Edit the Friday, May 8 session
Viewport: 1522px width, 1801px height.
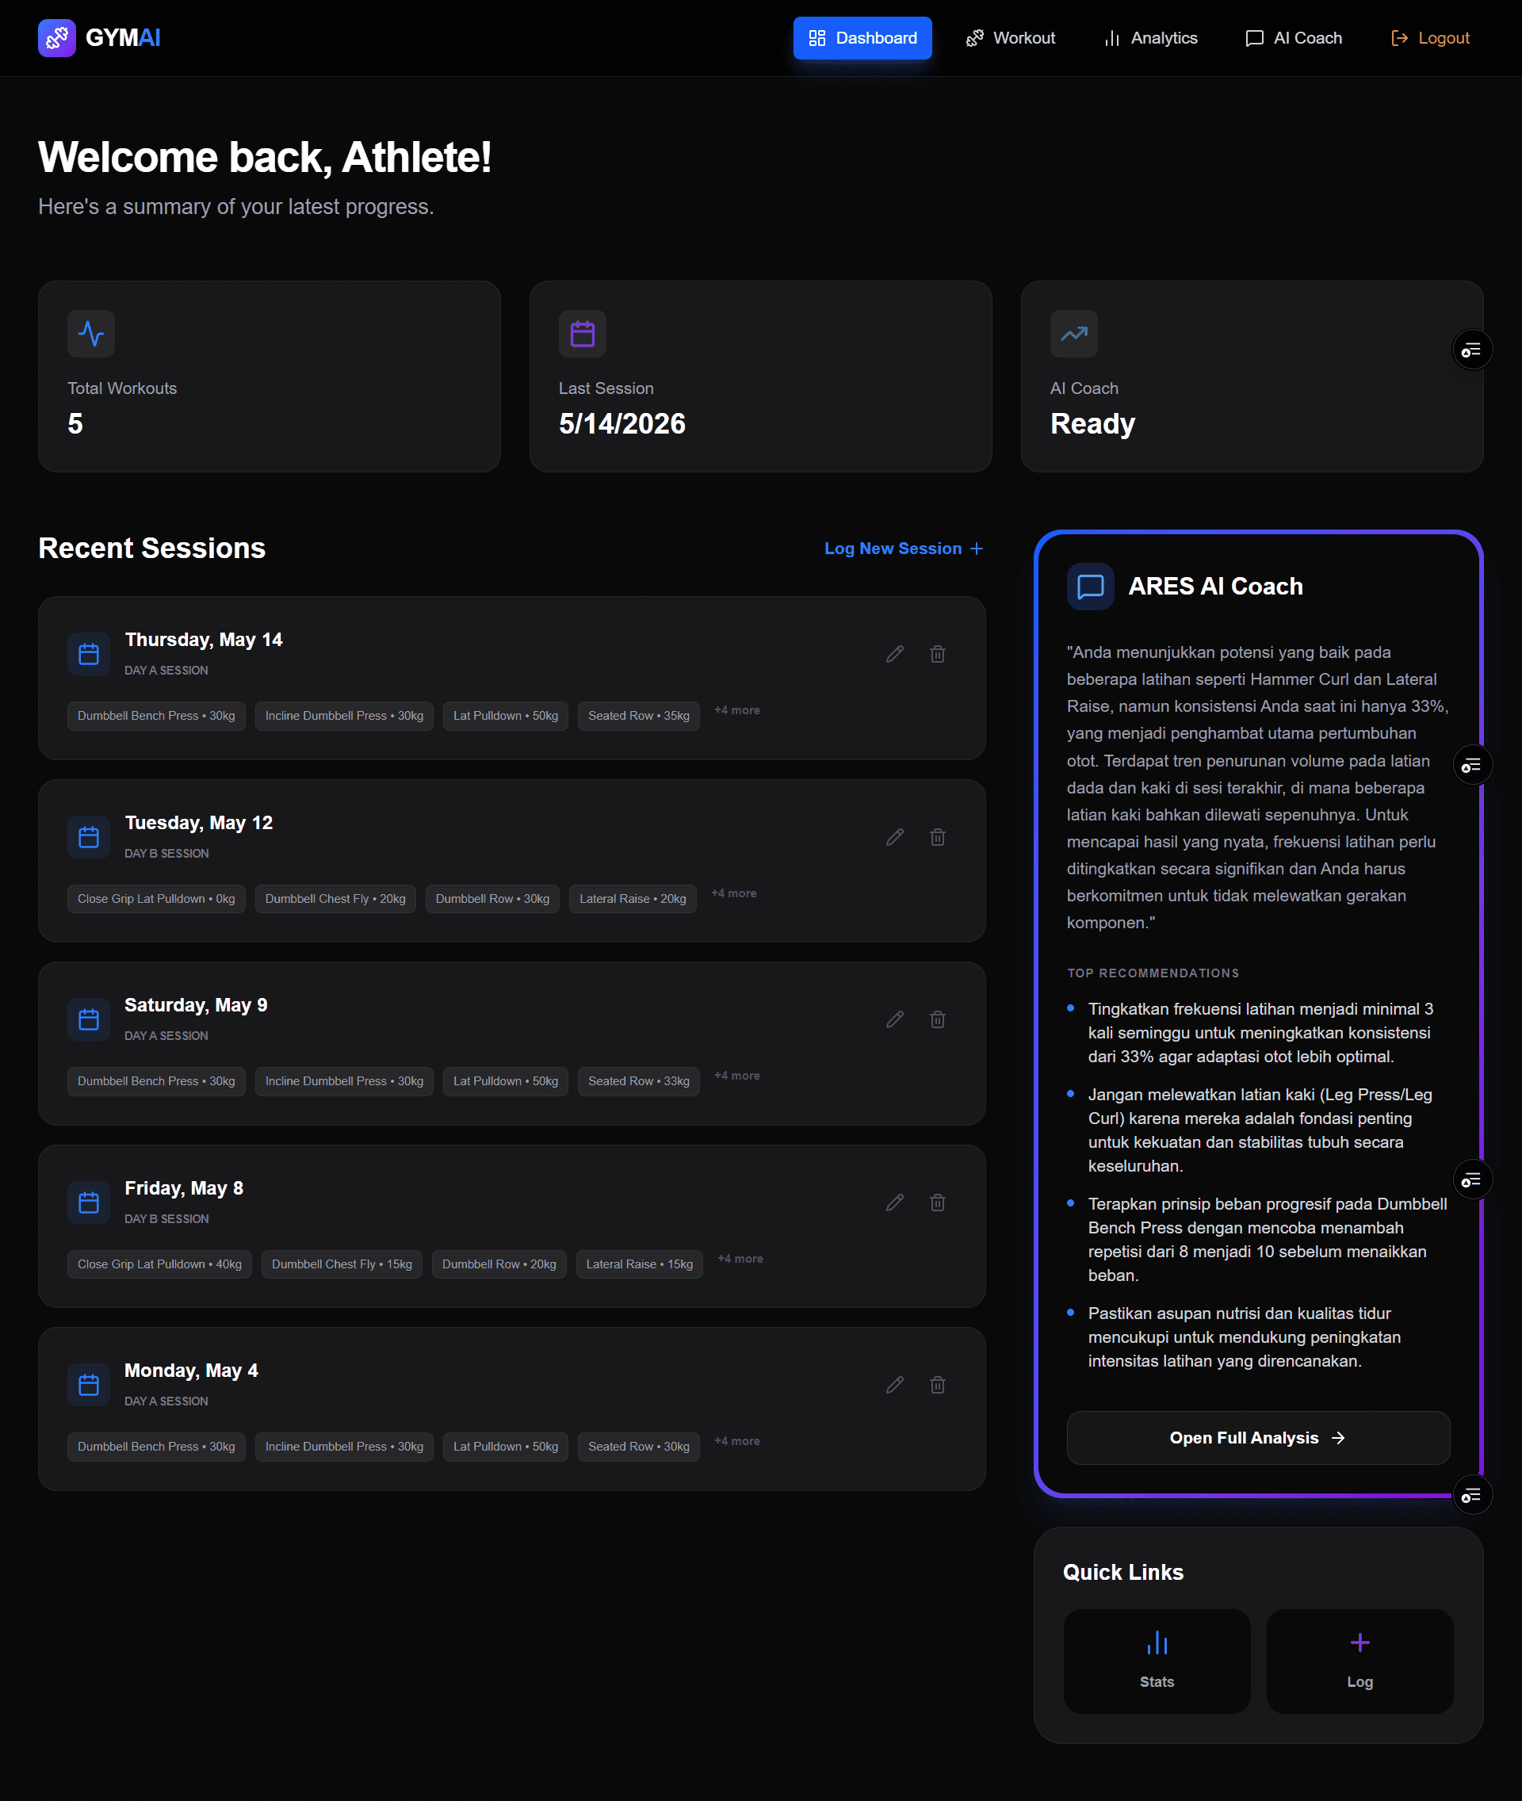pos(895,1202)
